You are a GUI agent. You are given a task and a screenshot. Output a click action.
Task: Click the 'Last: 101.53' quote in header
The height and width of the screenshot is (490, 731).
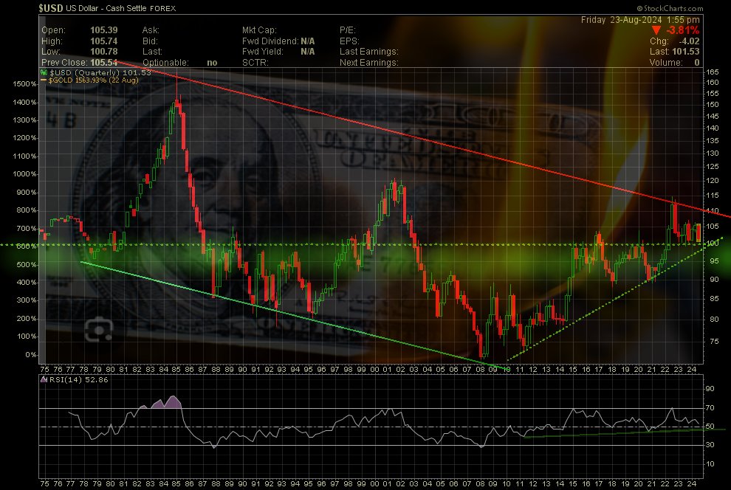pos(675,52)
